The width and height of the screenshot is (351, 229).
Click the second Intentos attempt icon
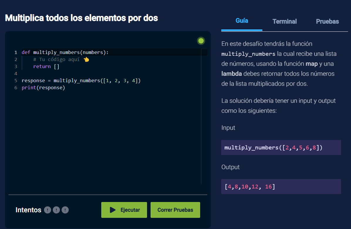tap(56, 210)
